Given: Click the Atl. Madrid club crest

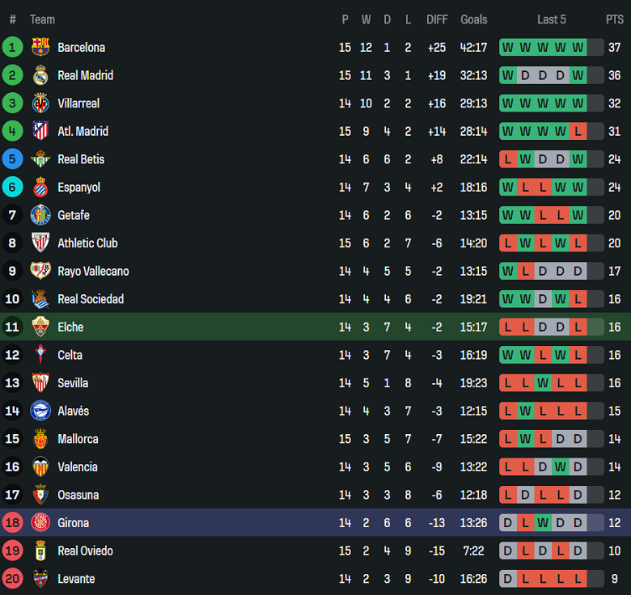Looking at the screenshot, I should (x=40, y=131).
